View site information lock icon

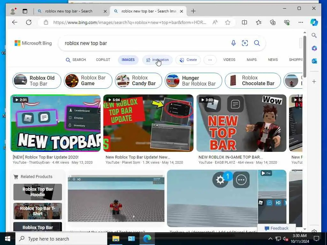46,22
